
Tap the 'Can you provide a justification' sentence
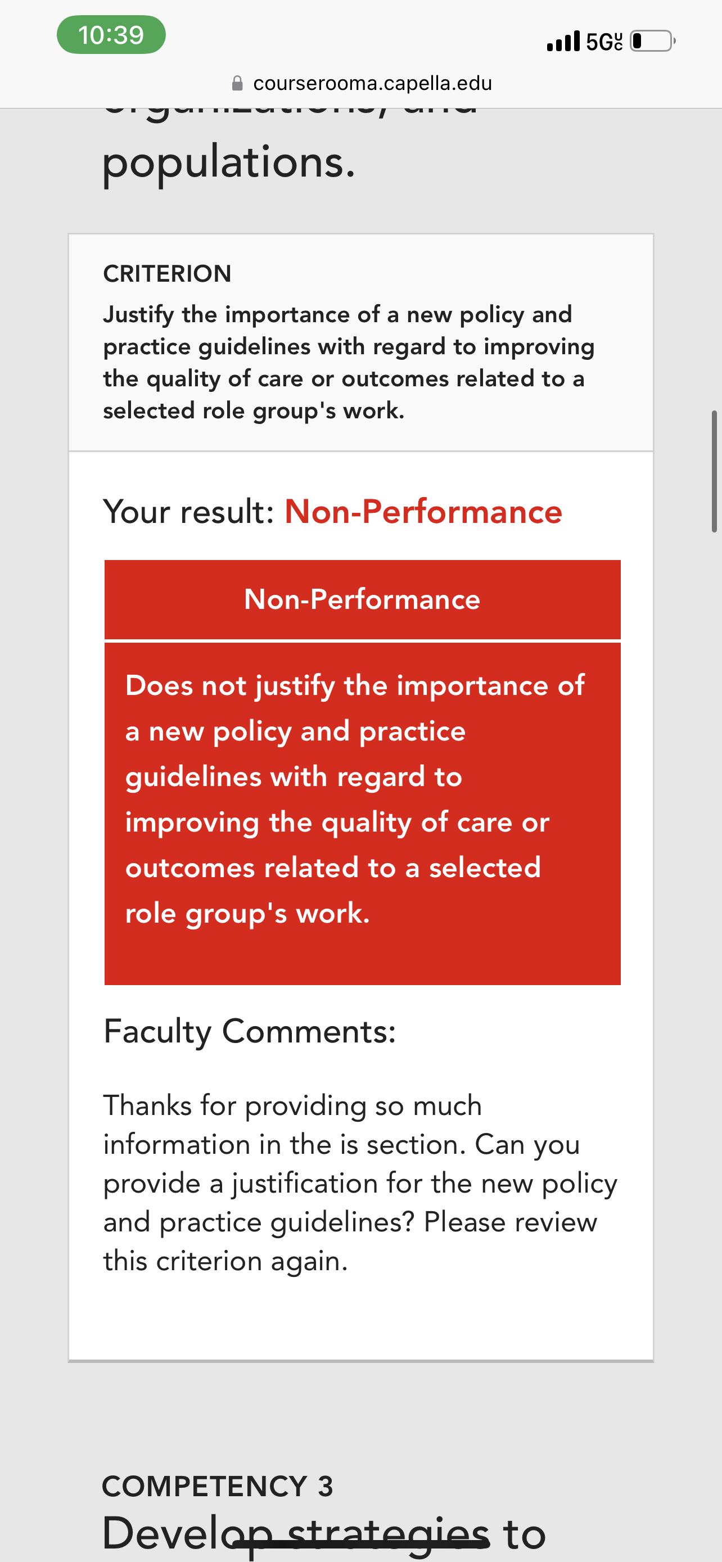pyautogui.click(x=360, y=1183)
